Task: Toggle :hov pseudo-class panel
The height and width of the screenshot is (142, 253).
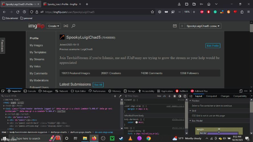Action: click(159, 96)
